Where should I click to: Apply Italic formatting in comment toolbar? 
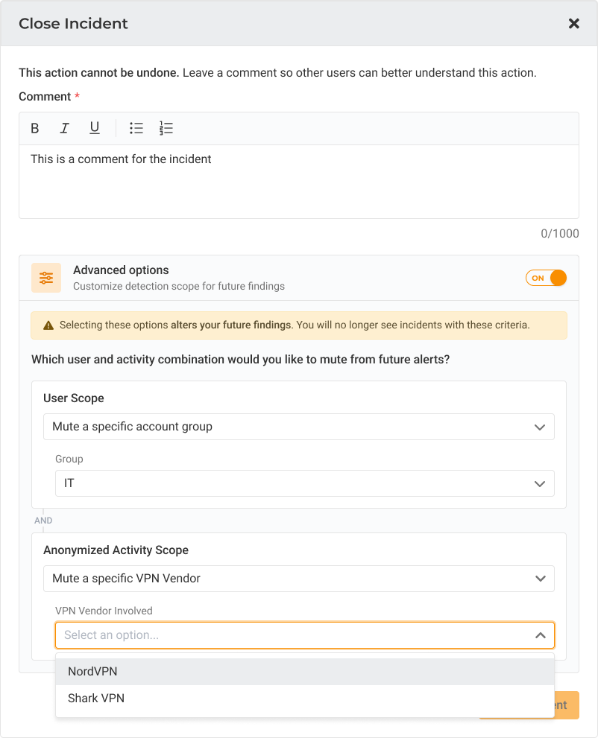pyautogui.click(x=65, y=129)
